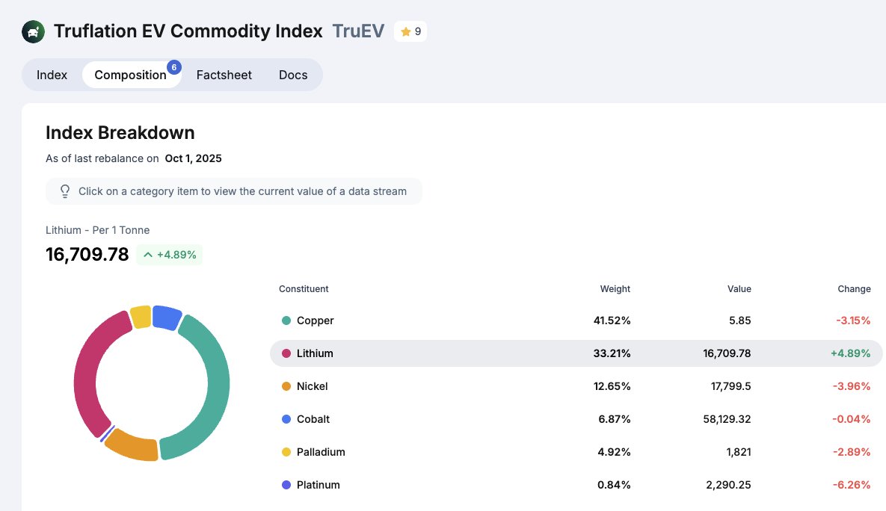Click Palladium weight 4.92%
Image resolution: width=886 pixels, height=511 pixels.
coord(614,452)
